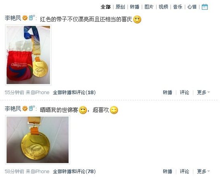Click 评论 on the second post
Viewport: 222px width, 177px height.
coord(184,171)
